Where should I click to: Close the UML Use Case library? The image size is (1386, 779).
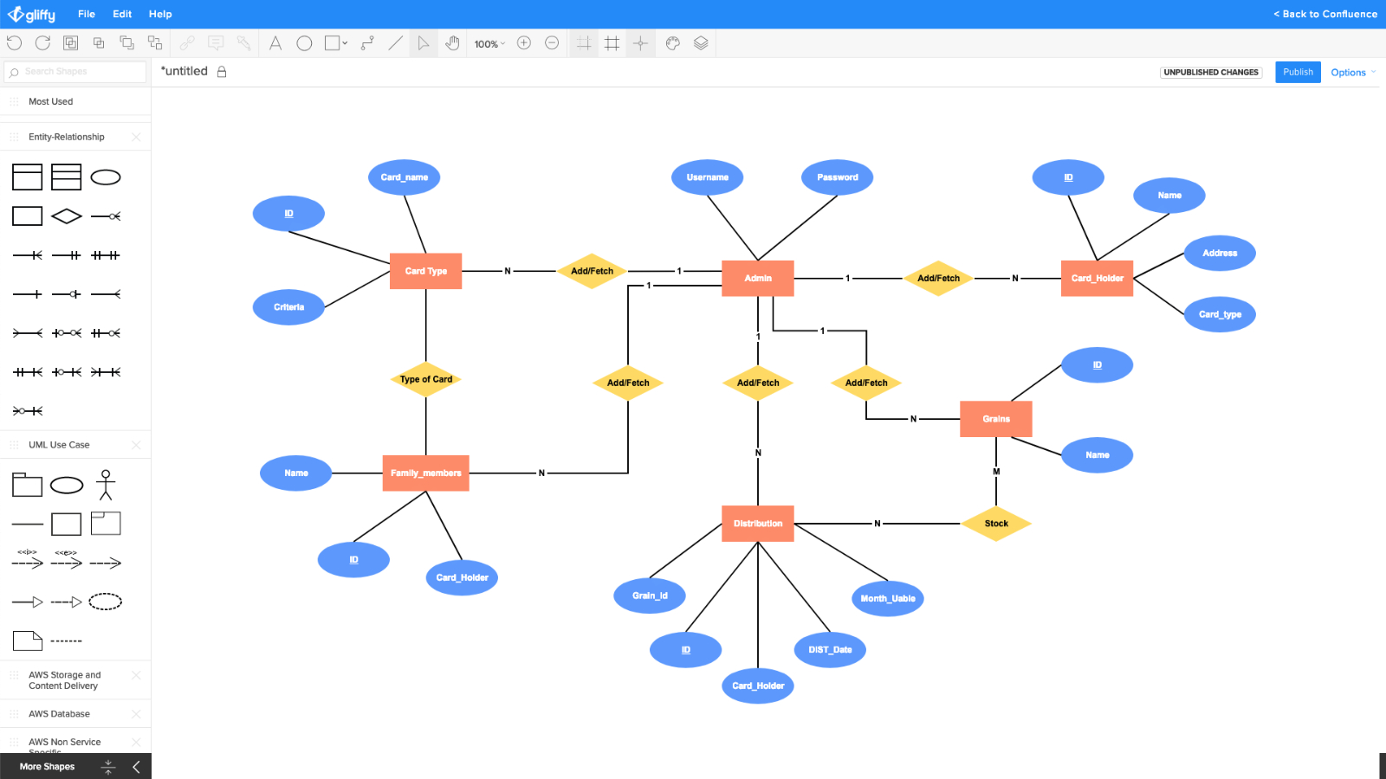coord(136,445)
